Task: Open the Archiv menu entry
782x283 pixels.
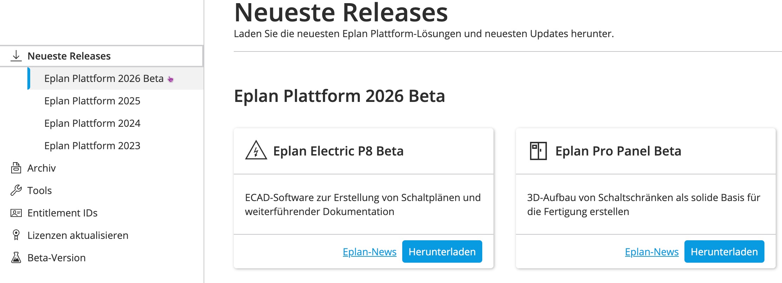Action: coord(41,168)
